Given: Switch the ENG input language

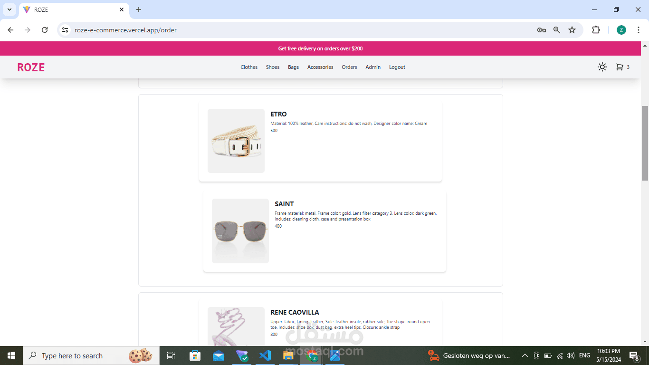Looking at the screenshot, I should coord(585,355).
